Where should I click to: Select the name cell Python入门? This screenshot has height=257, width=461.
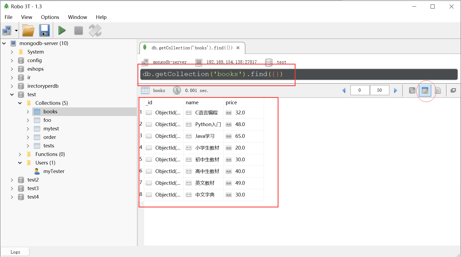click(204, 124)
